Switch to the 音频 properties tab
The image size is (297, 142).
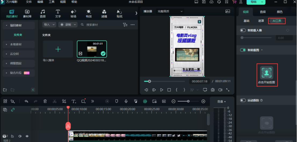263,12
